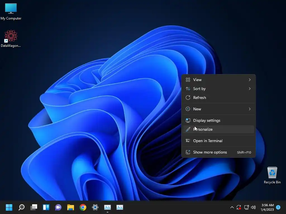Click the Sort by arrows icon
Image resolution: width=286 pixels, height=214 pixels.
pyautogui.click(x=188, y=89)
